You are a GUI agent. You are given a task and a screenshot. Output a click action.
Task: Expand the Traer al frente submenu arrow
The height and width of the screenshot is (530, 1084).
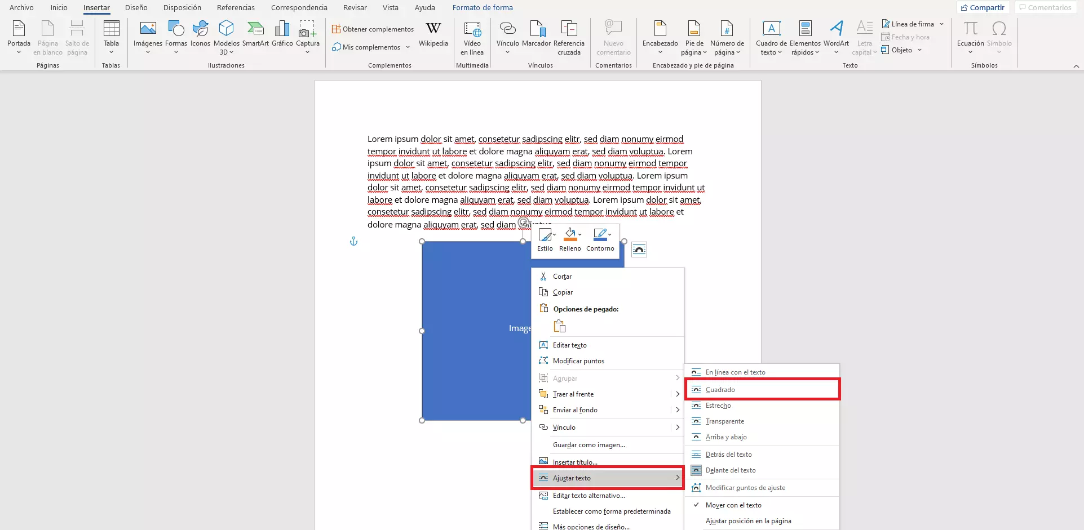tap(678, 394)
